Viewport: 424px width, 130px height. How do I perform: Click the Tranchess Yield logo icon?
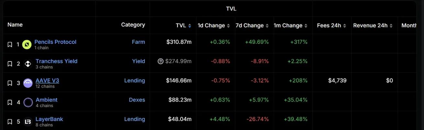coord(28,64)
